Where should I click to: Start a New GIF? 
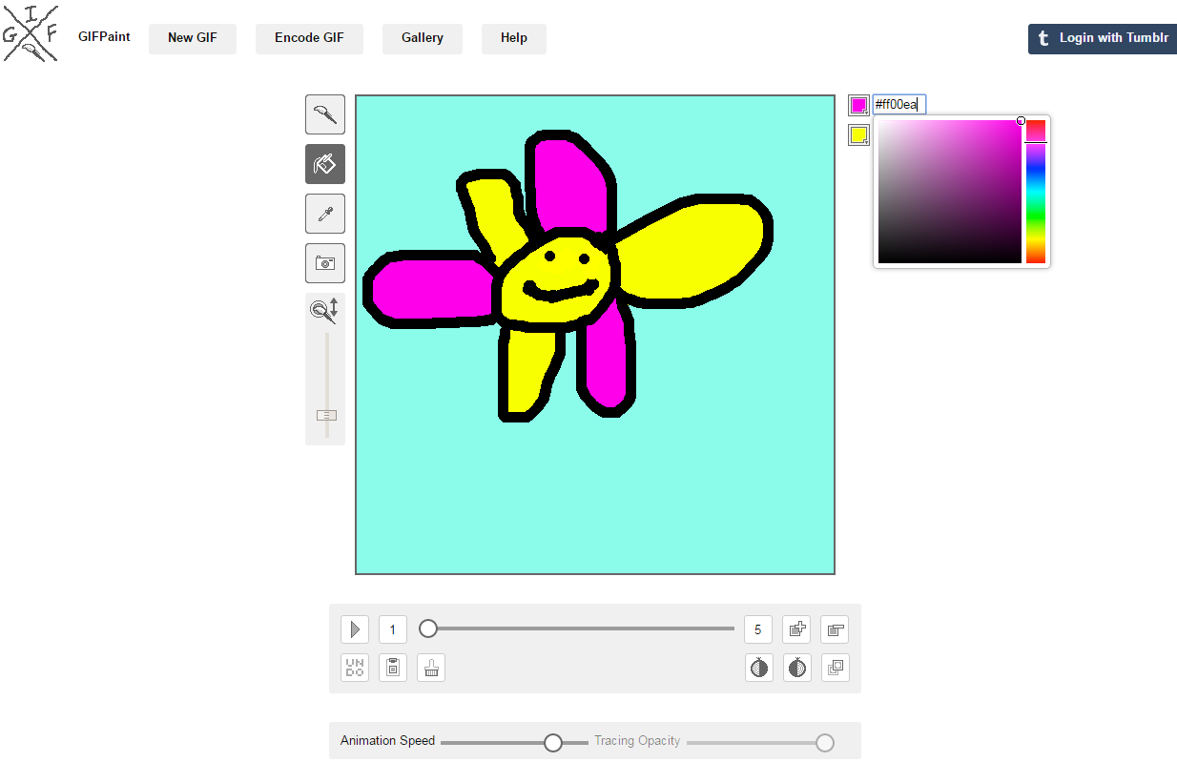[193, 38]
